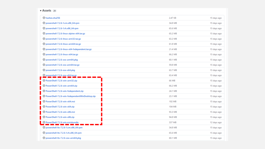
Task: Download the powershell-lts-7.2.6-osx-arm64.pkg installer
Action: [63, 138]
